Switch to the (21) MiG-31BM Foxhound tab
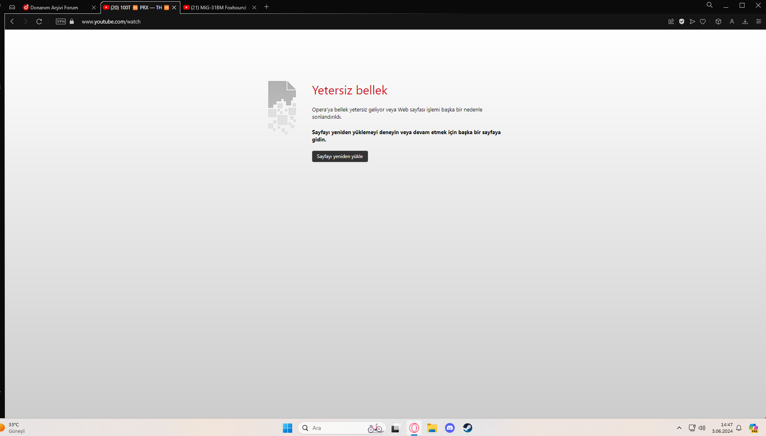The width and height of the screenshot is (766, 436). 218,7
